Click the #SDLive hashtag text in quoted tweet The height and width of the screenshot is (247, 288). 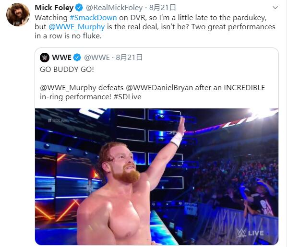pyautogui.click(x=128, y=97)
